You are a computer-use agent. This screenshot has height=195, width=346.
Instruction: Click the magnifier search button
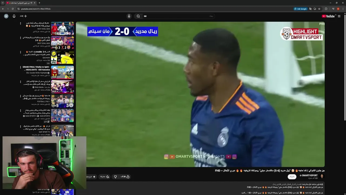138,16
